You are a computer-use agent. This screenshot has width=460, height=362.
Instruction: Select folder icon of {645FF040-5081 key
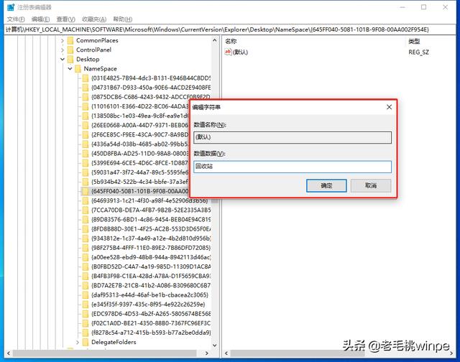pyautogui.click(x=86, y=191)
